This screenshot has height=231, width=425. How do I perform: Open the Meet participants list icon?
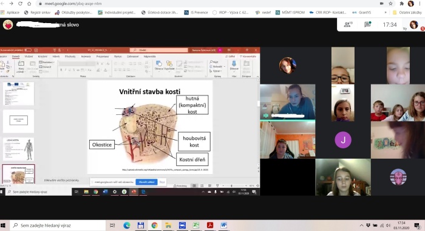point(348,24)
